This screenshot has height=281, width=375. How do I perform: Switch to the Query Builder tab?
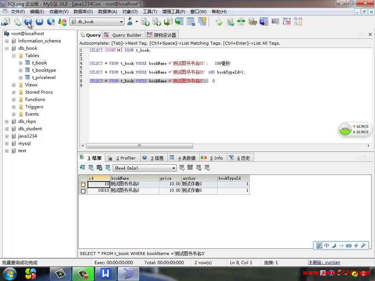(x=123, y=35)
